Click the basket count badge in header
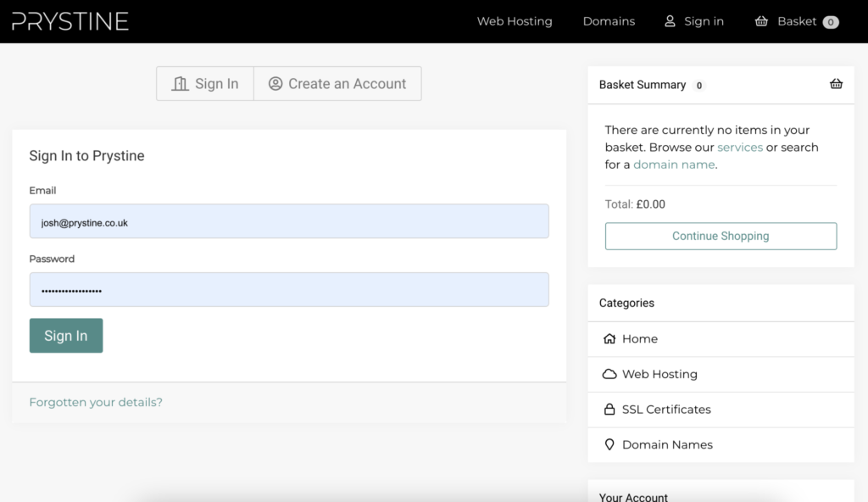Screen dimensions: 868x502 [831, 22]
